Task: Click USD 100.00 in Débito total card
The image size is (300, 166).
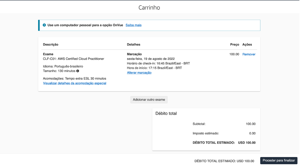Action: (247, 143)
